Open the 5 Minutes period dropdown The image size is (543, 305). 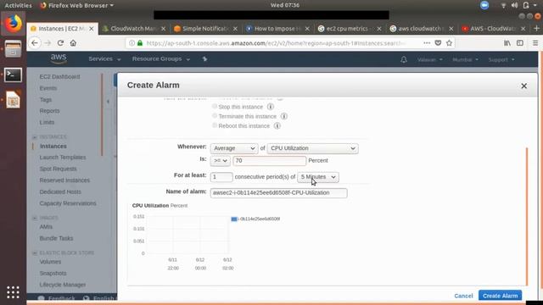coord(318,177)
